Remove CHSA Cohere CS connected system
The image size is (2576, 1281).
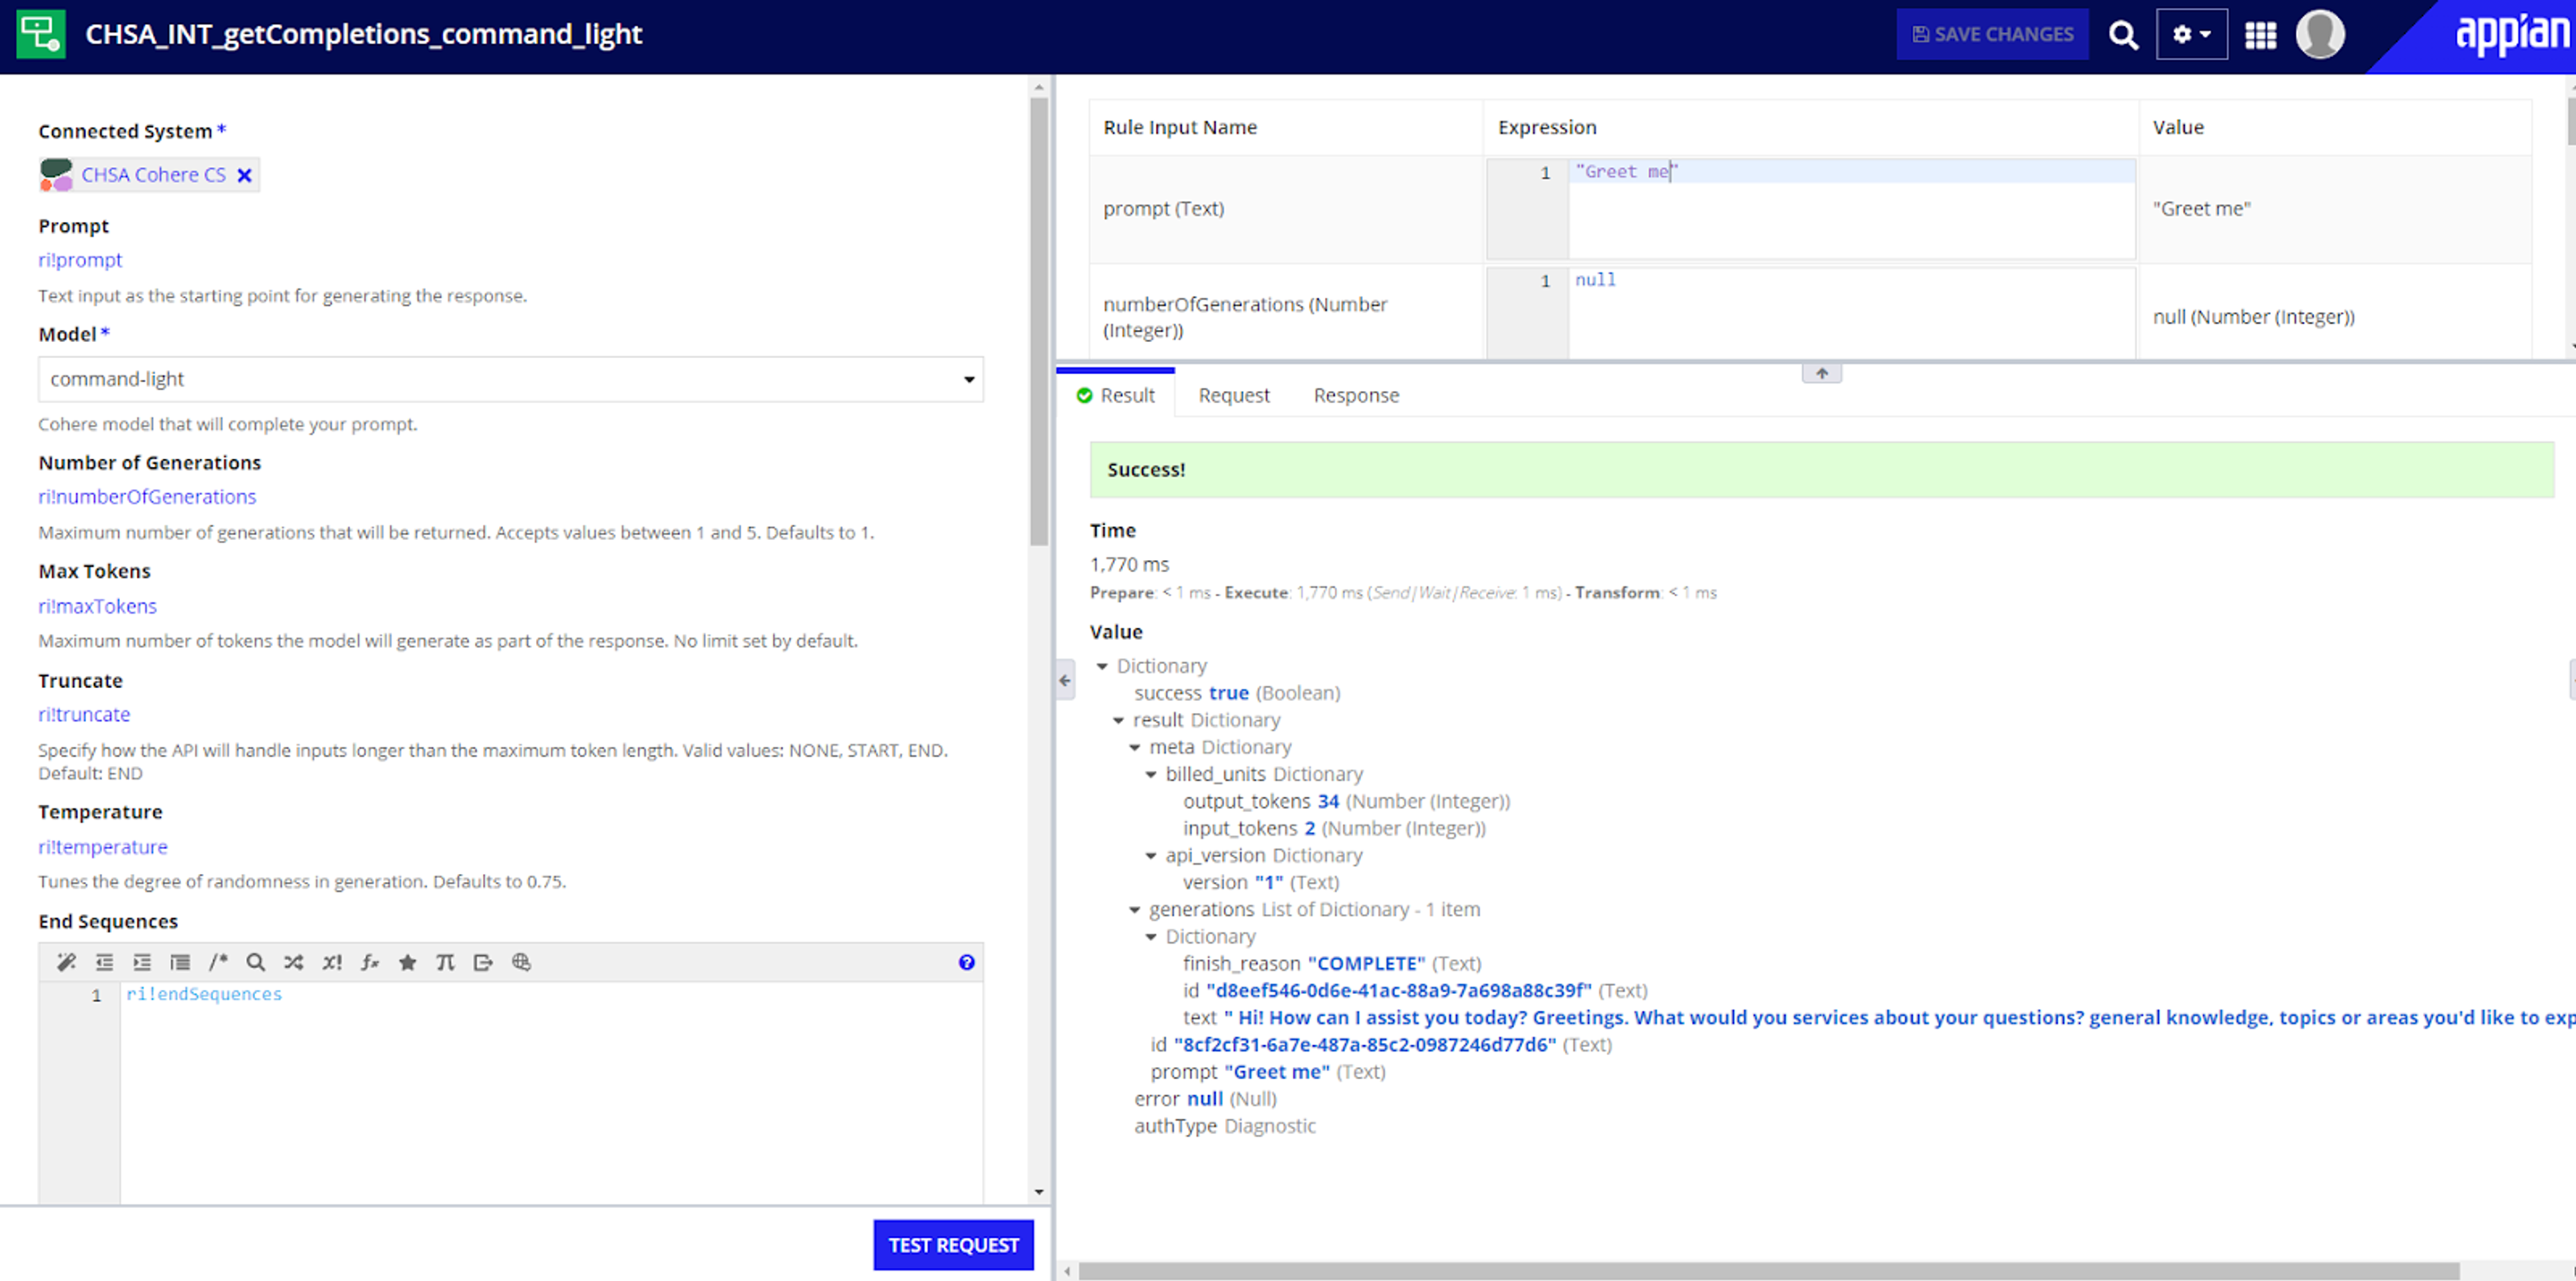tap(244, 175)
